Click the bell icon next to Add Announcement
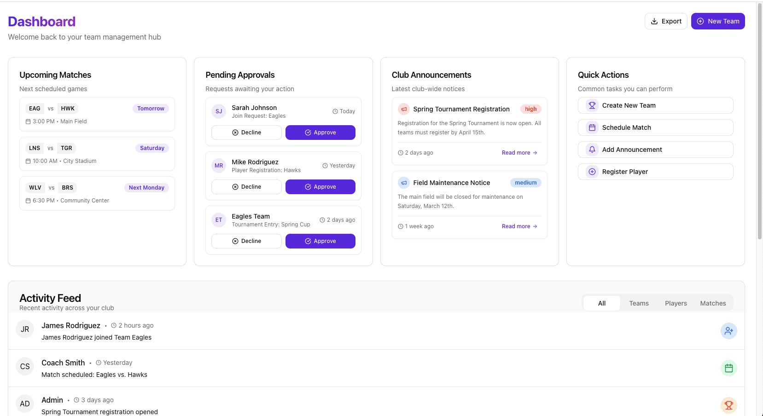 click(592, 150)
